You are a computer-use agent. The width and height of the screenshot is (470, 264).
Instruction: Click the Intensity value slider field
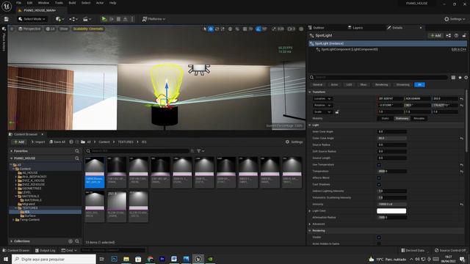(x=391, y=204)
